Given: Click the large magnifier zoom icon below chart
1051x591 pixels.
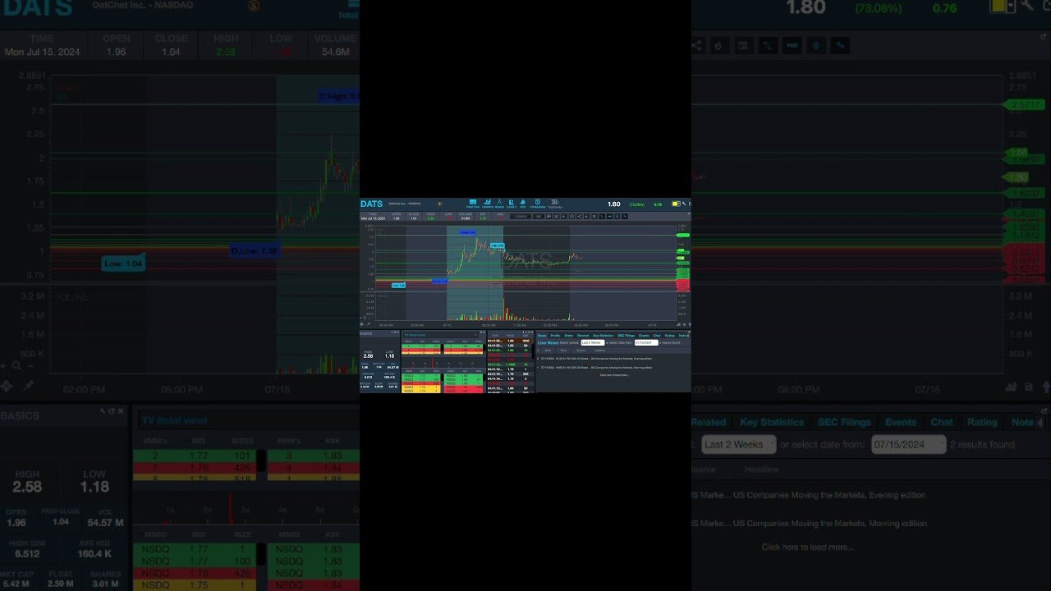Looking at the screenshot, I should point(16,366).
